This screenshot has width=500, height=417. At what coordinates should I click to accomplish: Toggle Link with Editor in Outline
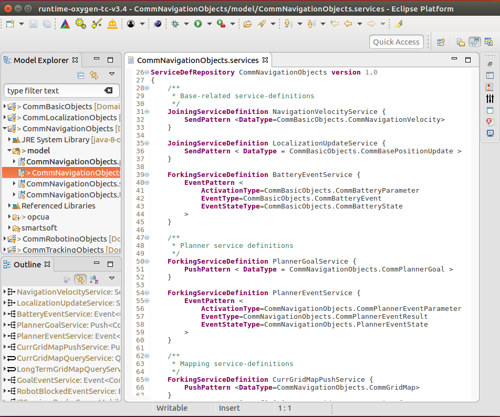(80, 279)
